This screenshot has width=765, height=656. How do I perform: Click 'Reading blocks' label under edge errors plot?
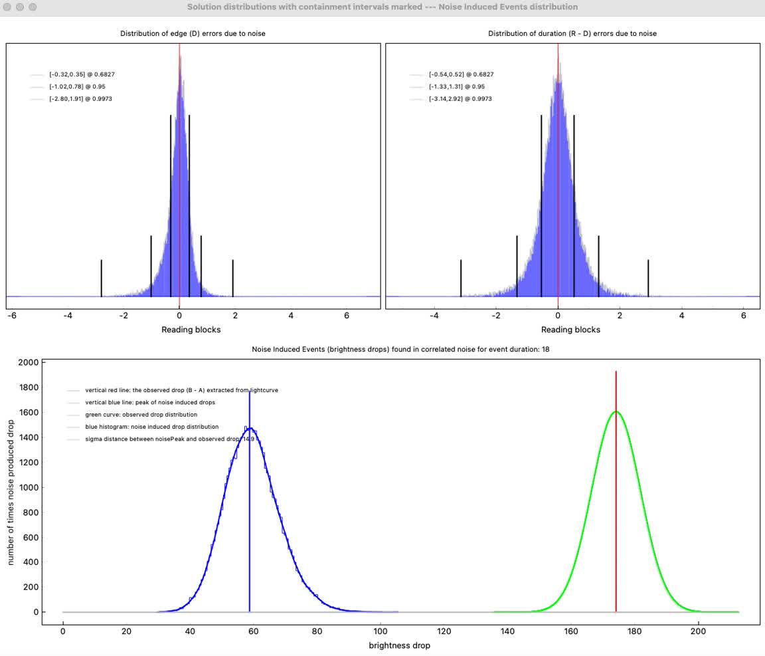[191, 330]
